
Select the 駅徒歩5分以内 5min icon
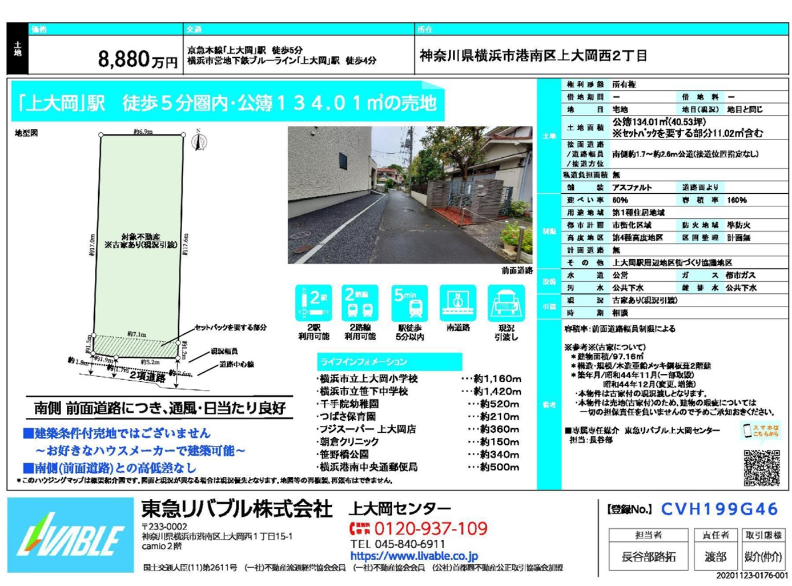[409, 304]
